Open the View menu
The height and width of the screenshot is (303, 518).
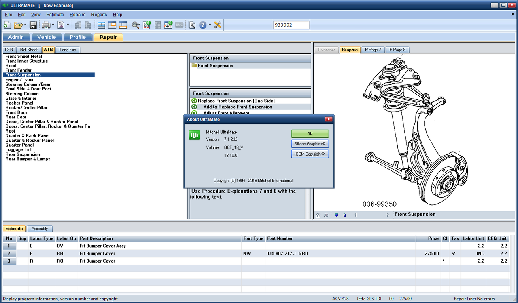pos(36,15)
